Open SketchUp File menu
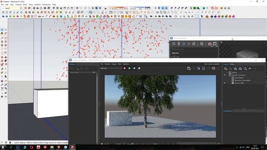 [2, 5]
